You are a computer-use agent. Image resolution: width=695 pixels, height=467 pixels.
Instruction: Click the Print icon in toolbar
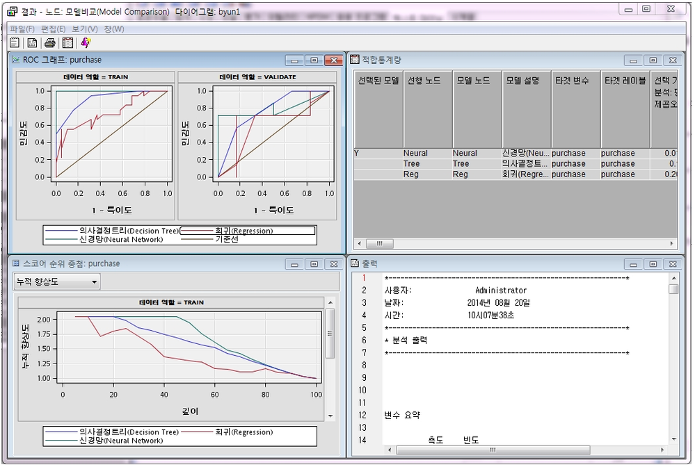pos(50,42)
